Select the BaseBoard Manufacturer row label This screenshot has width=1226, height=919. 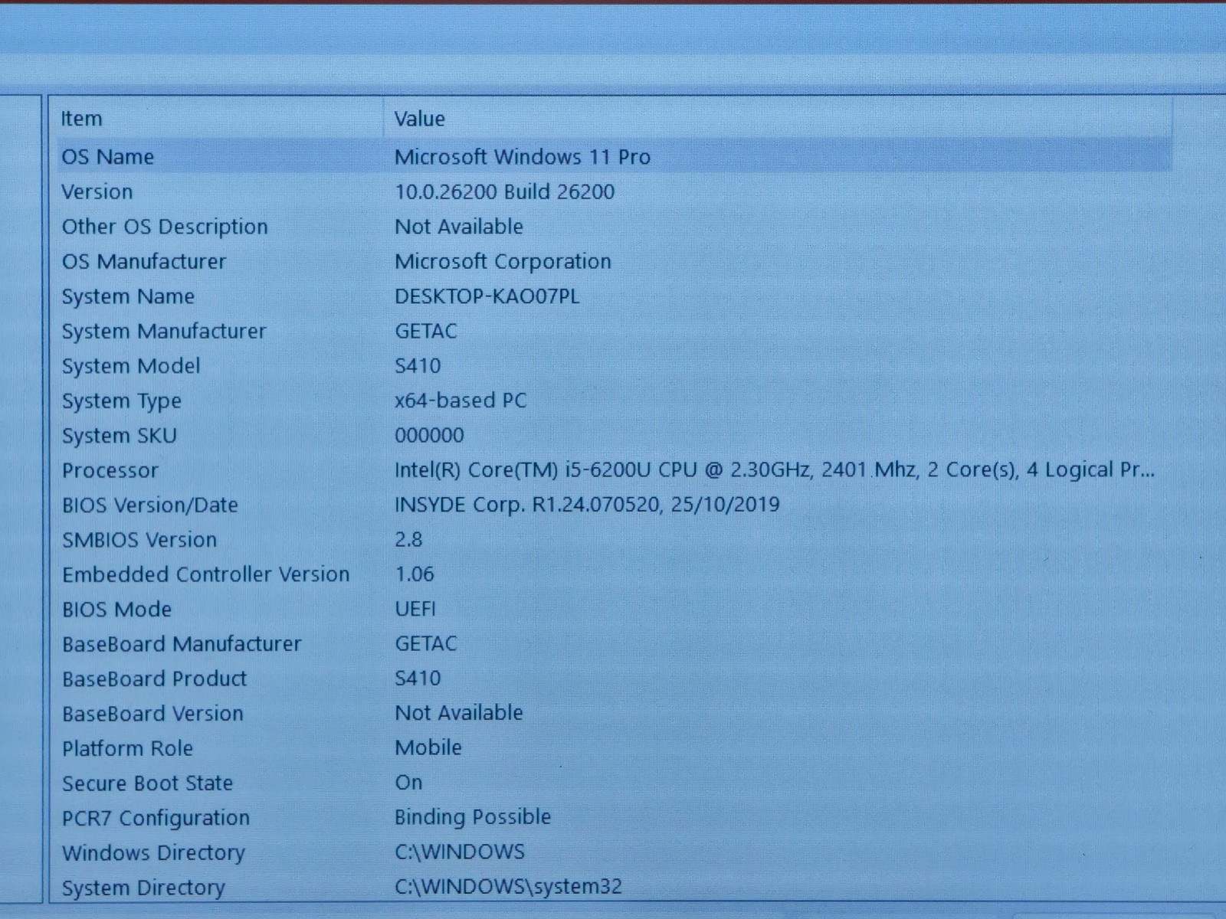(182, 644)
